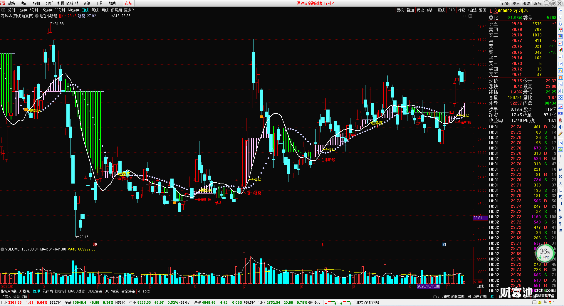Click the minus zoom-out button below chart
Image resolution: width=564 pixels, height=306 pixels.
484,291
